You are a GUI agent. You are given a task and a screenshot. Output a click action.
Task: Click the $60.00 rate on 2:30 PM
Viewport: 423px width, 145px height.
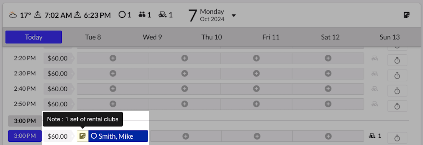coord(58,73)
